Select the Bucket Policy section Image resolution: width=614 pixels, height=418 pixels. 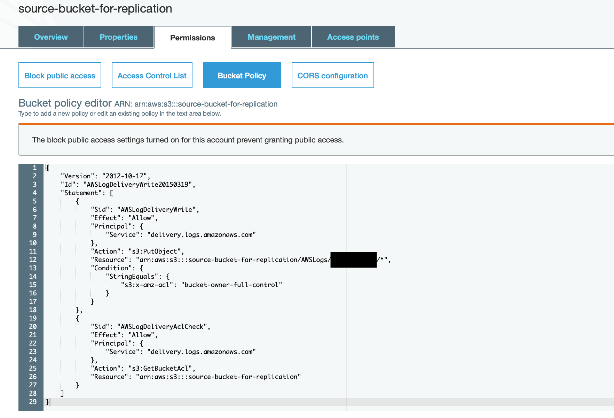[242, 75]
